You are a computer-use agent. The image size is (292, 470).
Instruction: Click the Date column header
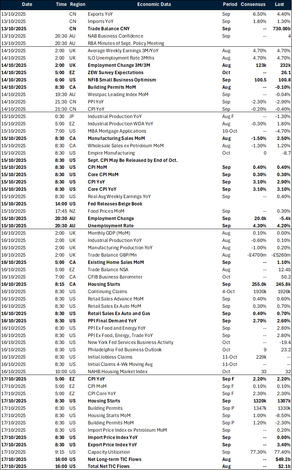pos(27,5)
